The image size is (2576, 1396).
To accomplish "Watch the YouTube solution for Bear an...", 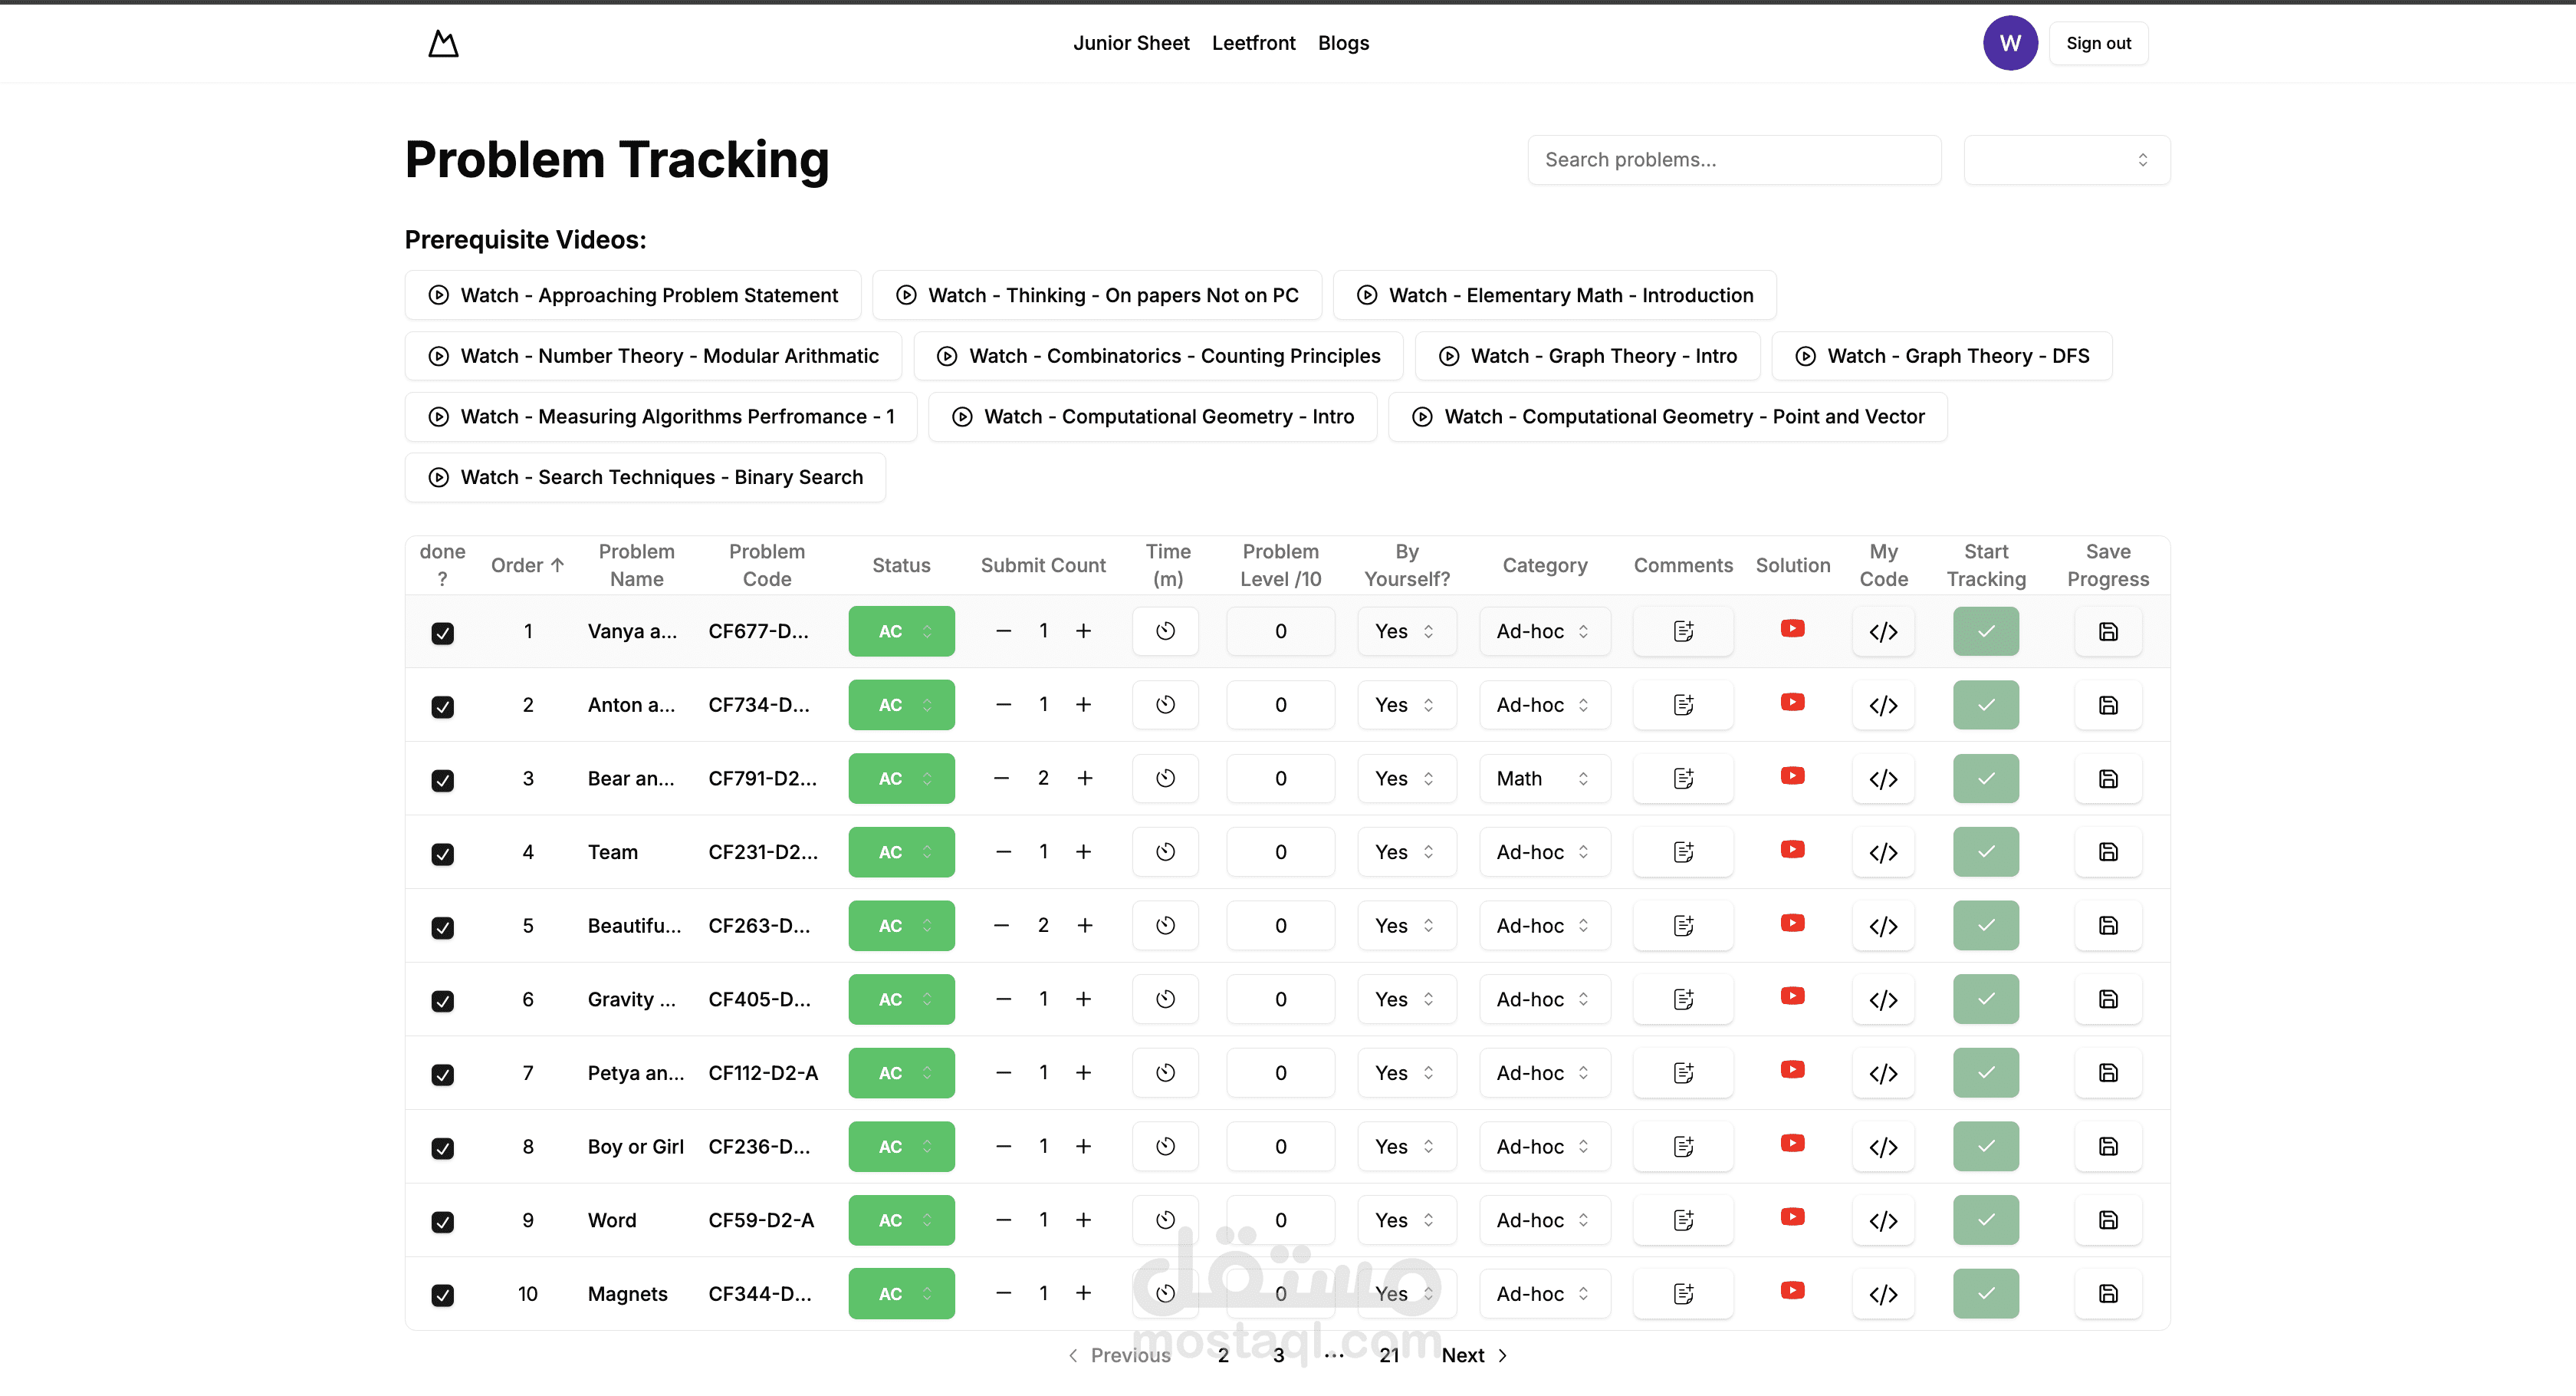I will click(1792, 775).
